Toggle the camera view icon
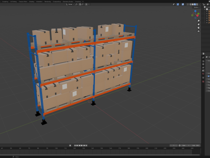 click(199, 28)
